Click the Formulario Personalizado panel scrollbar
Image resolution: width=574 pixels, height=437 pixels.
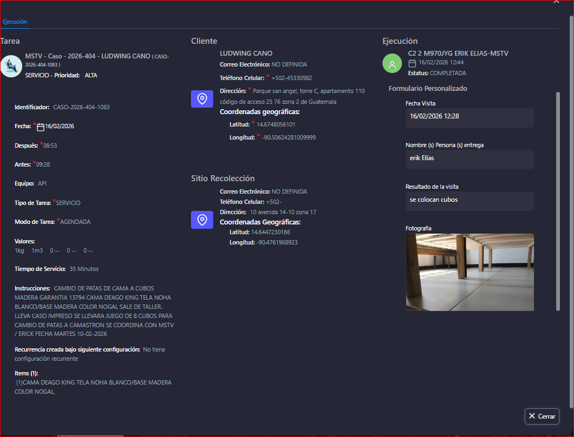click(x=558, y=200)
